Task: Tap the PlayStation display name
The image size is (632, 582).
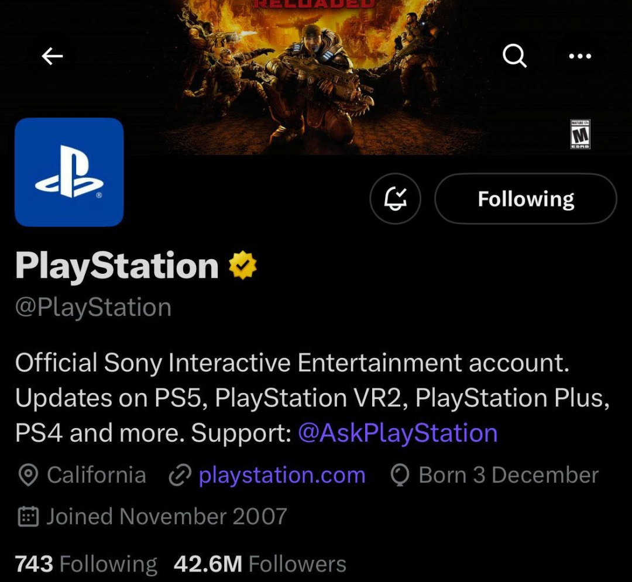Action: (x=117, y=266)
